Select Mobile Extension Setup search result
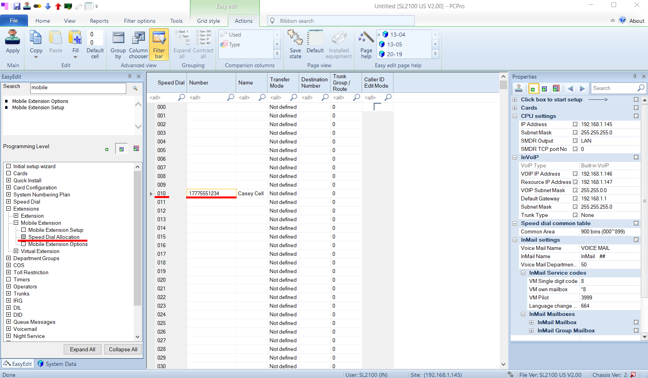Screen dimensions: 648x378 tap(38, 107)
